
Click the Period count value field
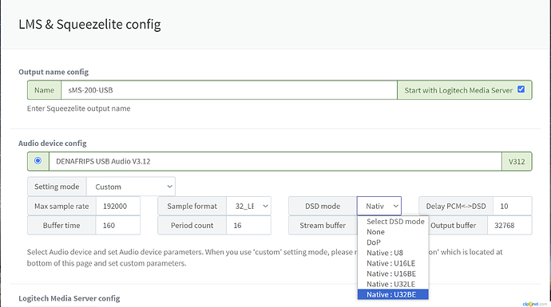(249, 225)
